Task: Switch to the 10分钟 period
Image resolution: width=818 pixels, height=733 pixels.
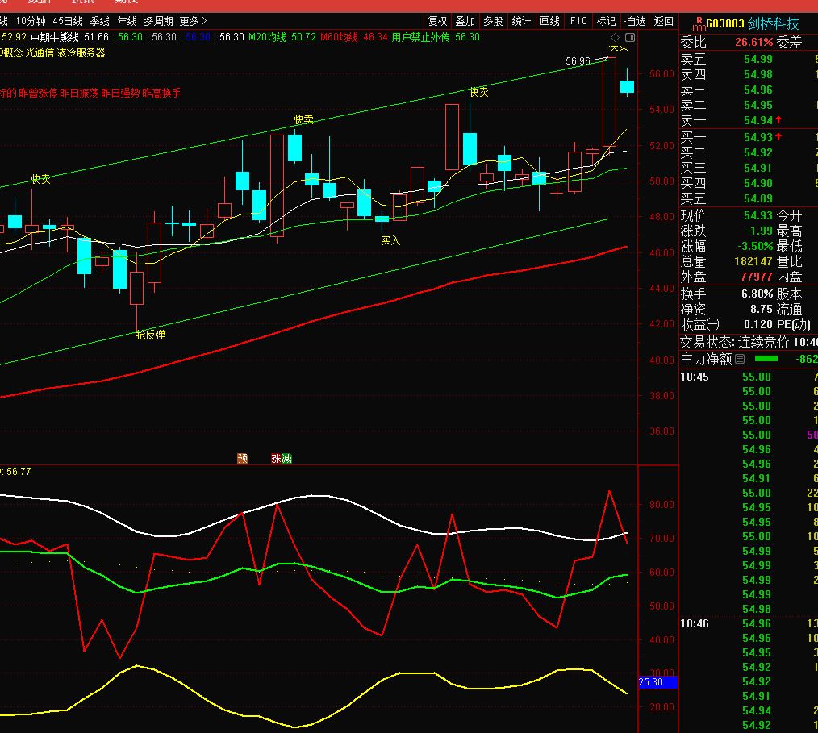Action: tap(31, 22)
